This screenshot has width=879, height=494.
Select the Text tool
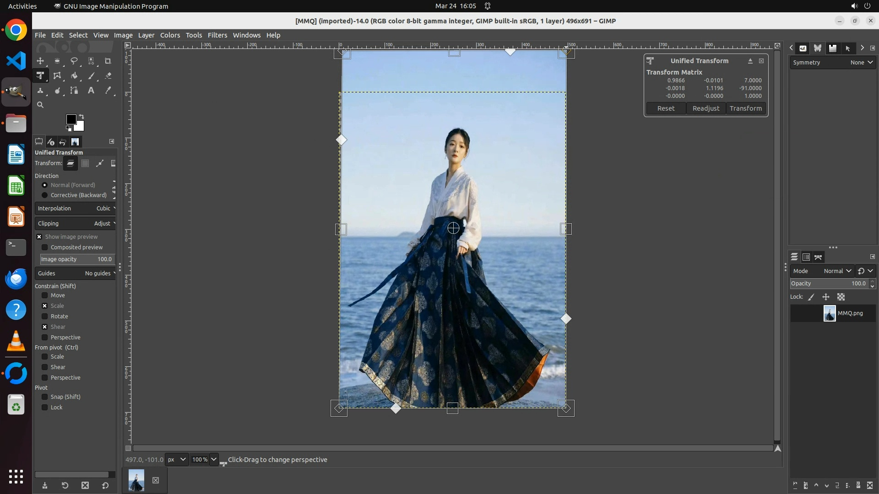coord(91,91)
